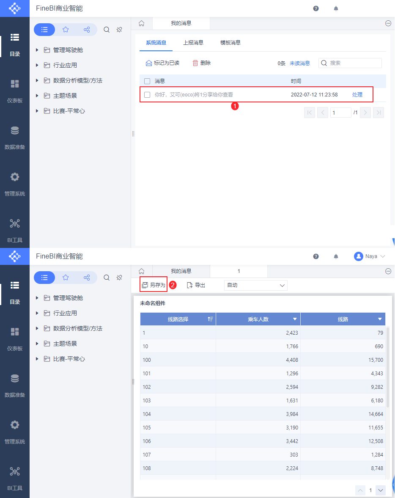Open 数据准备 in top left sidebar
The image size is (395, 498).
pos(15,138)
